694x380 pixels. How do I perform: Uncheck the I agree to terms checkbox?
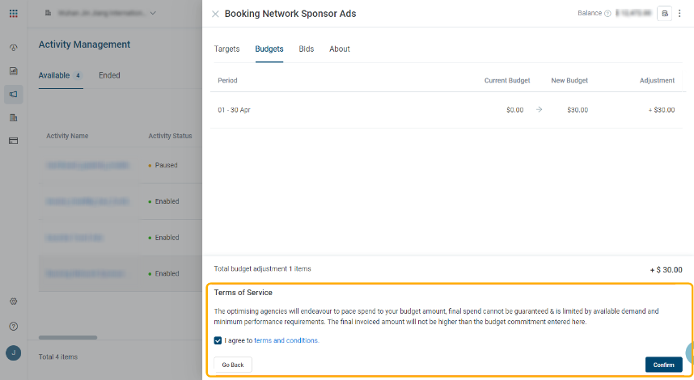coord(218,341)
